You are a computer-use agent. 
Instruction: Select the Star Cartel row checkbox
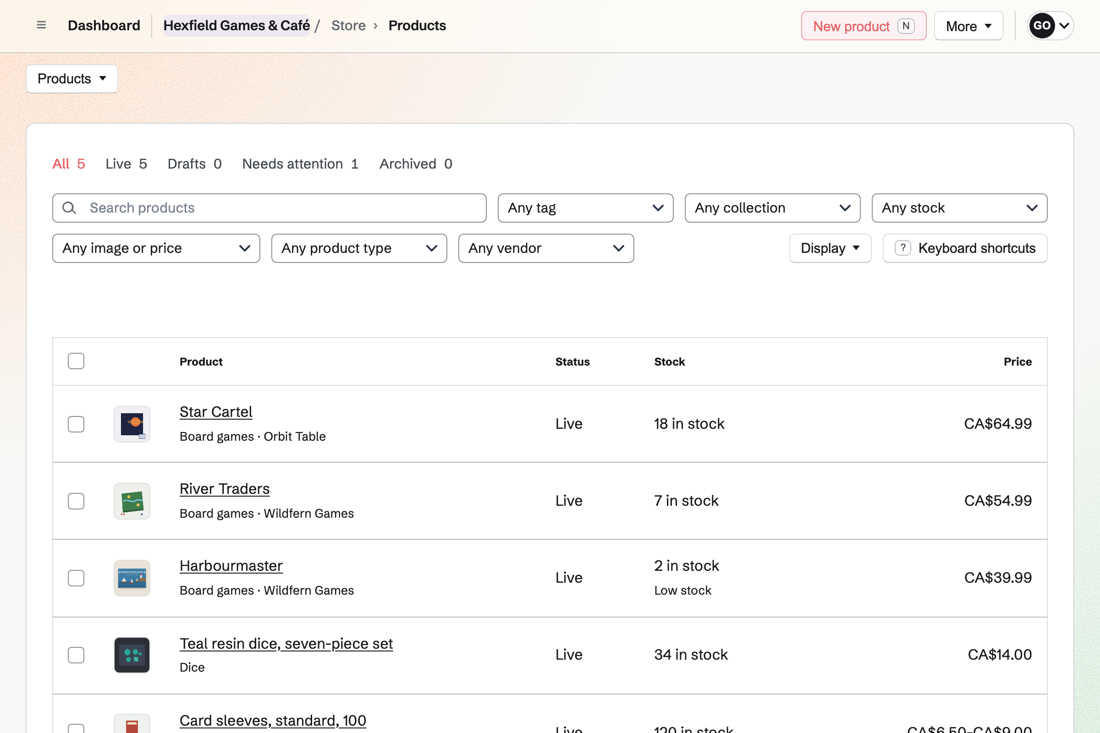(x=76, y=424)
